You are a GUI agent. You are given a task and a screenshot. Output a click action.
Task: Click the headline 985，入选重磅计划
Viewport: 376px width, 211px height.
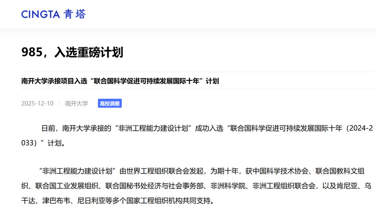click(x=72, y=52)
